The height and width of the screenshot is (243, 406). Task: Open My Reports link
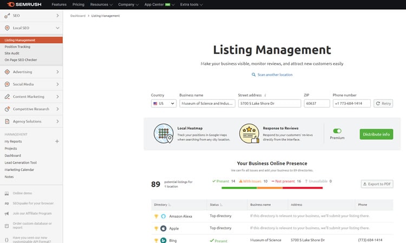click(13, 141)
